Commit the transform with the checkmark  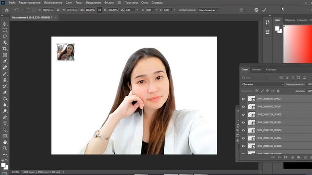pyautogui.click(x=264, y=10)
